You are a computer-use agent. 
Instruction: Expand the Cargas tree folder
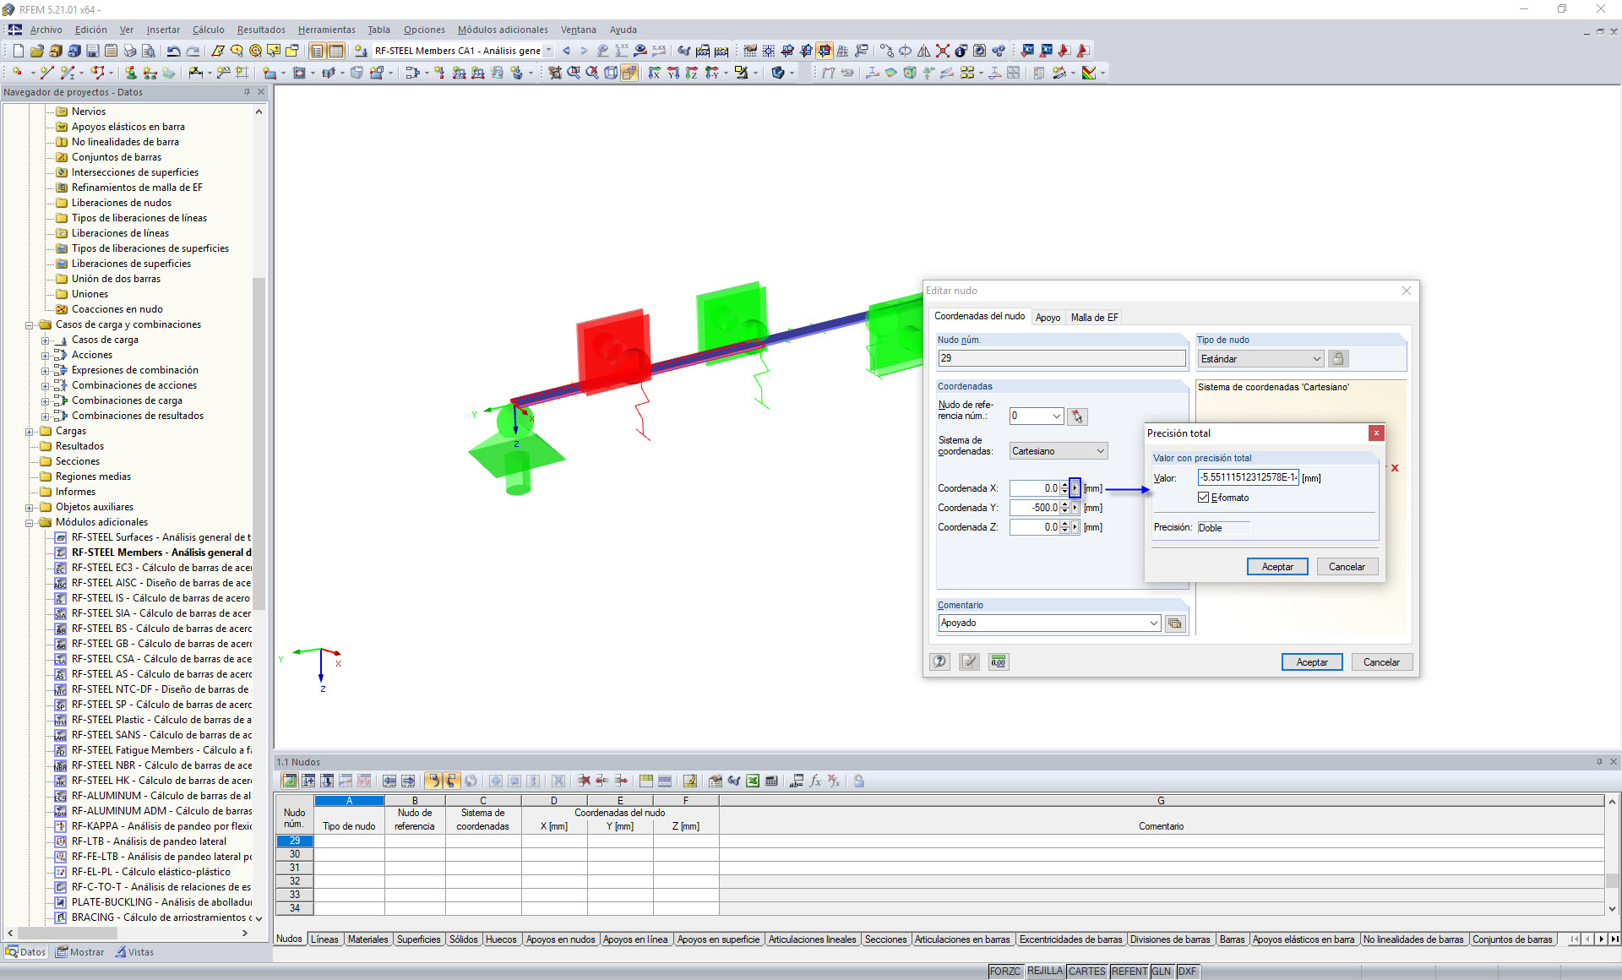30,432
